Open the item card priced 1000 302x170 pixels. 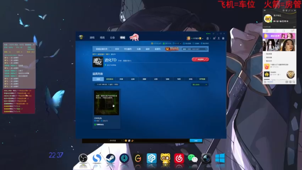tap(106, 108)
